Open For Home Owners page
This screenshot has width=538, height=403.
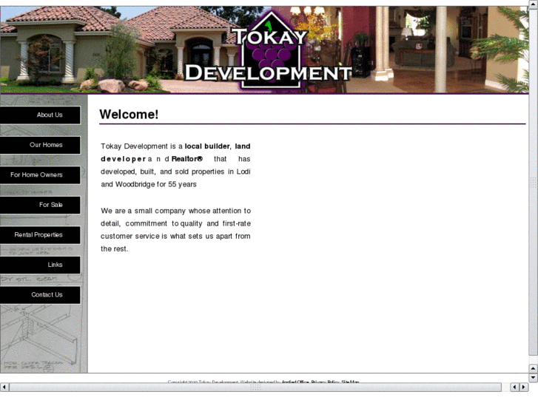click(40, 175)
